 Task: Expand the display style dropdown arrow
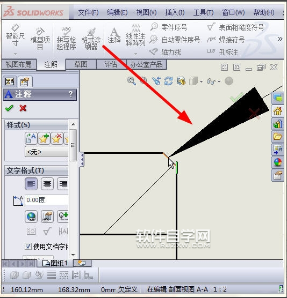[201, 81]
